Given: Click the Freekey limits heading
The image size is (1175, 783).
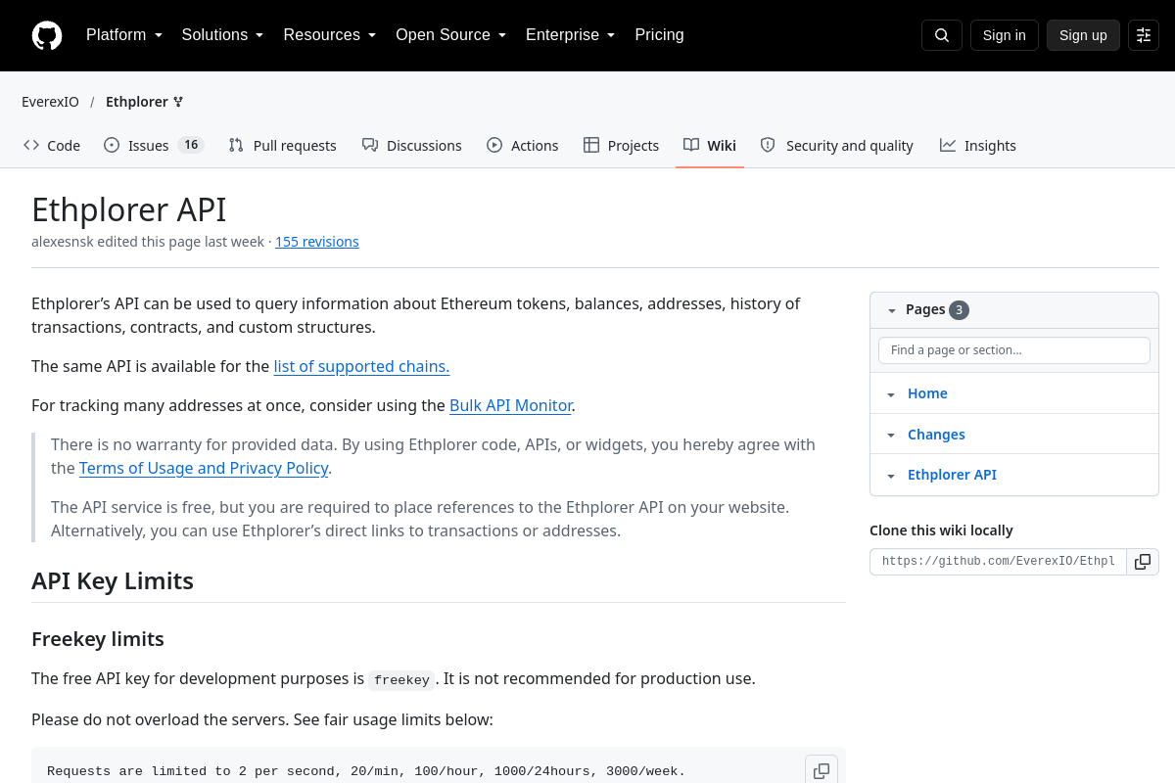Looking at the screenshot, I should point(98,639).
